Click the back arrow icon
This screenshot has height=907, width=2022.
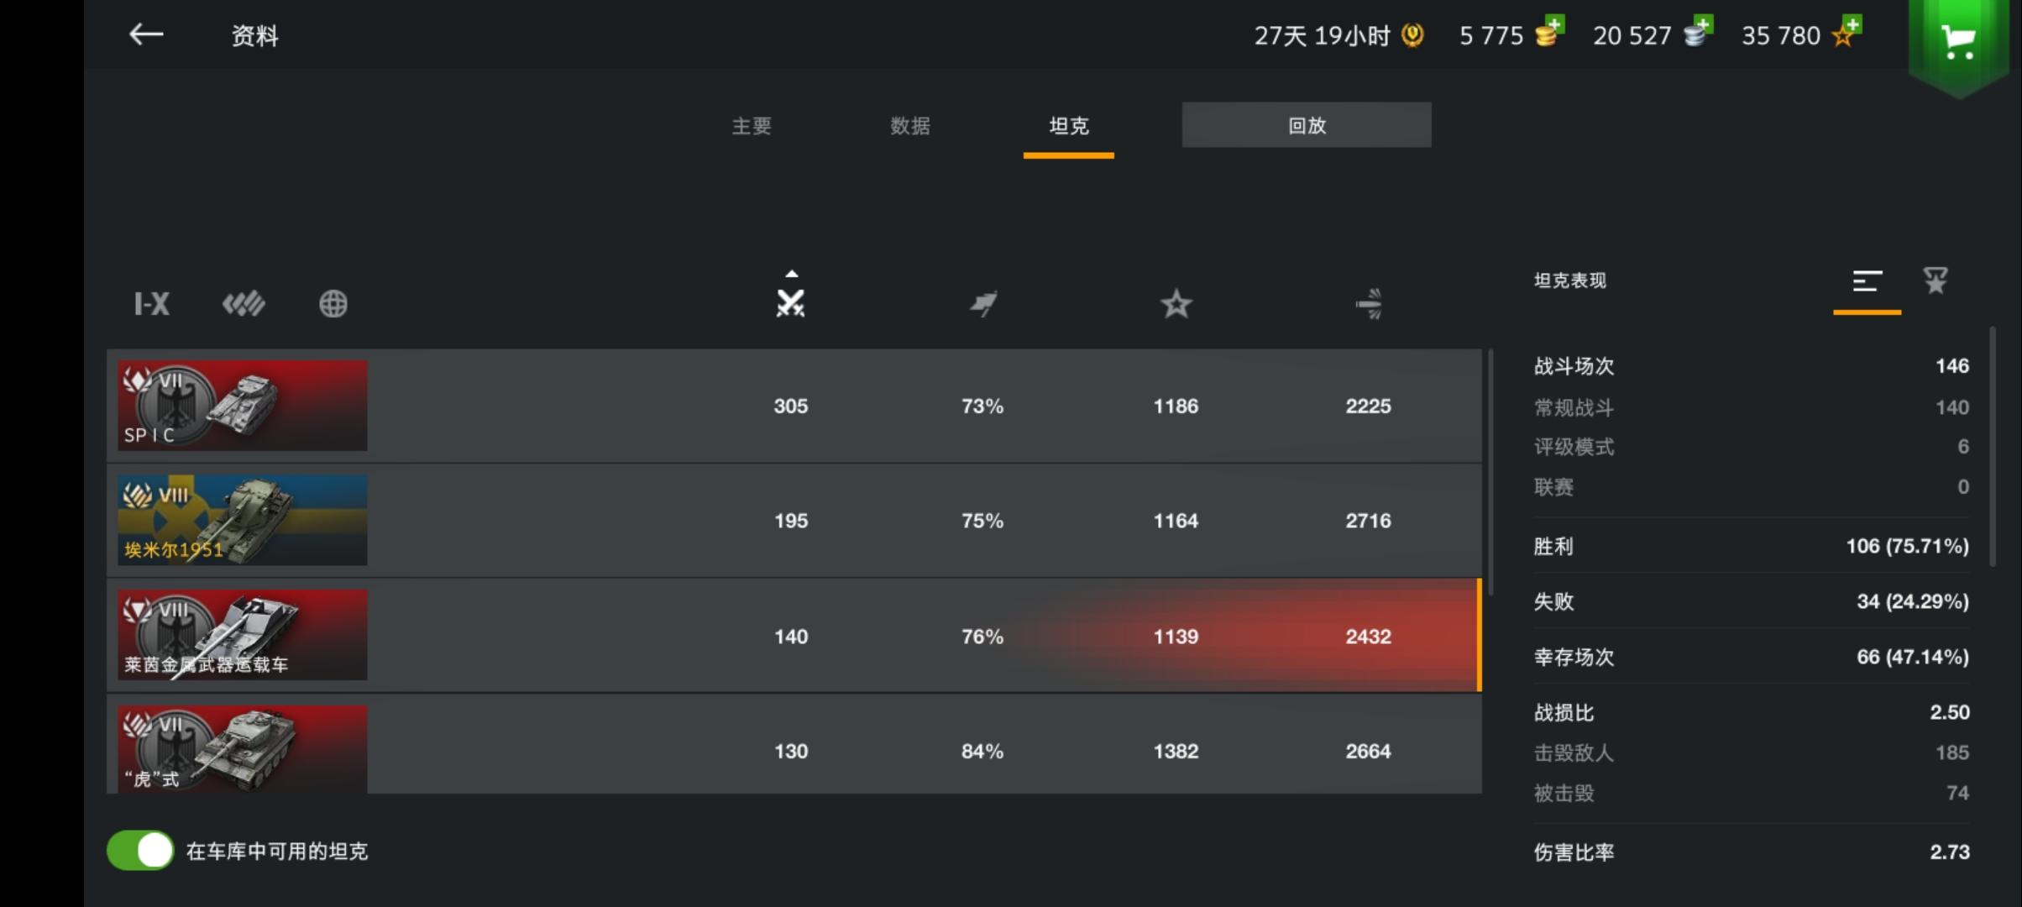click(146, 34)
